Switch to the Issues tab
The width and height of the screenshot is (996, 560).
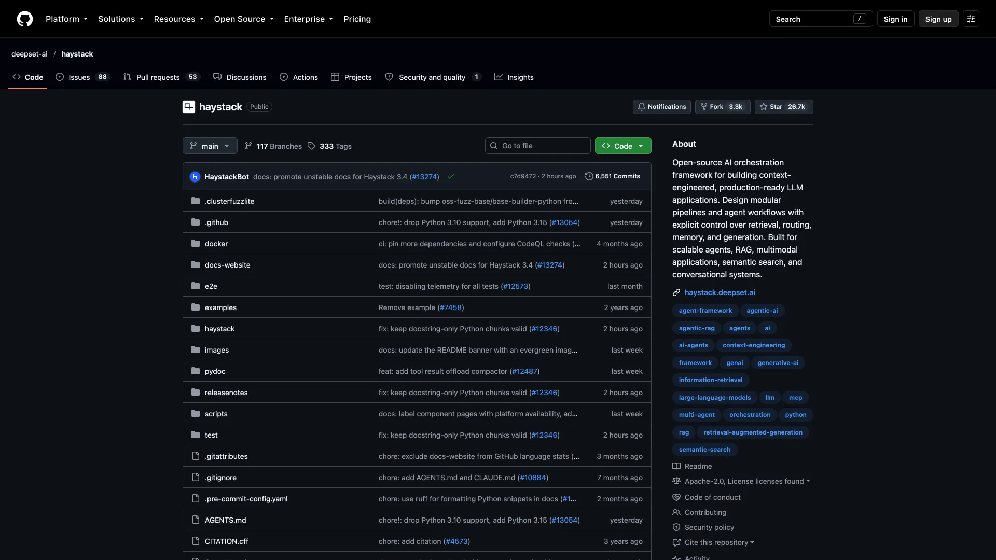(82, 77)
